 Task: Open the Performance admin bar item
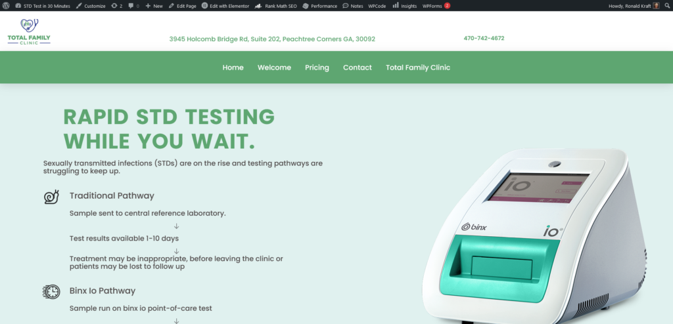[x=320, y=6]
